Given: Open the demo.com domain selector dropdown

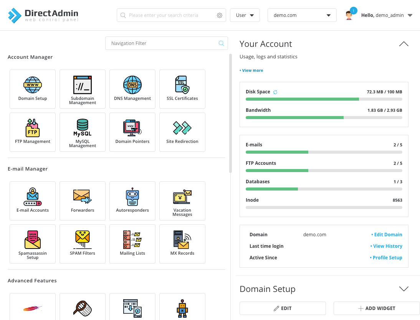Looking at the screenshot, I should click(x=302, y=15).
